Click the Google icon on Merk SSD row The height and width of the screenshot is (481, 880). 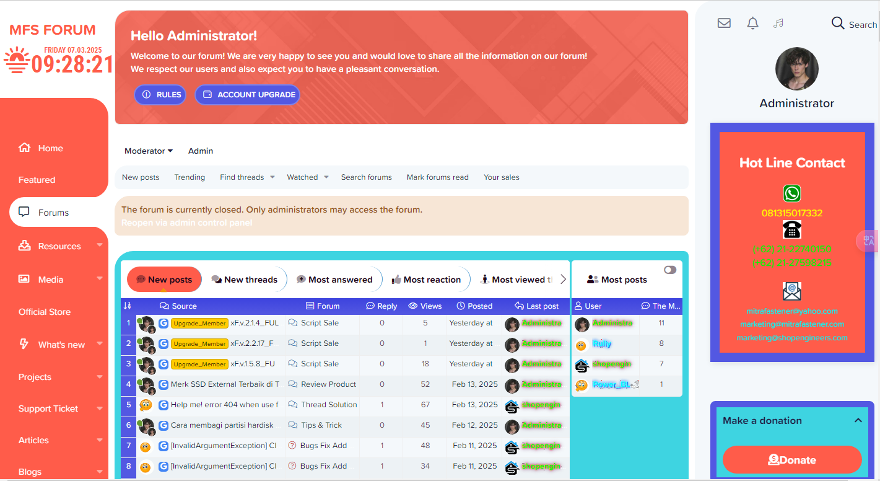coord(163,384)
